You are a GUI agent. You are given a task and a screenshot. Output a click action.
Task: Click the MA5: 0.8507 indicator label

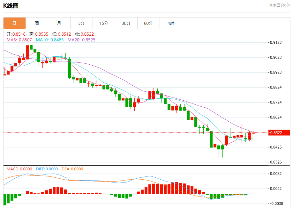click(19, 40)
